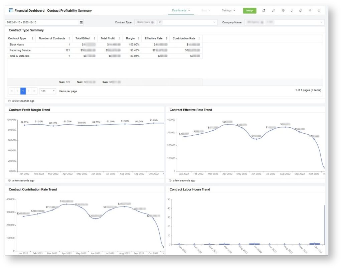Screen dimensions: 342x269
Task: Open the items per page dropdown
Action: click(46, 91)
